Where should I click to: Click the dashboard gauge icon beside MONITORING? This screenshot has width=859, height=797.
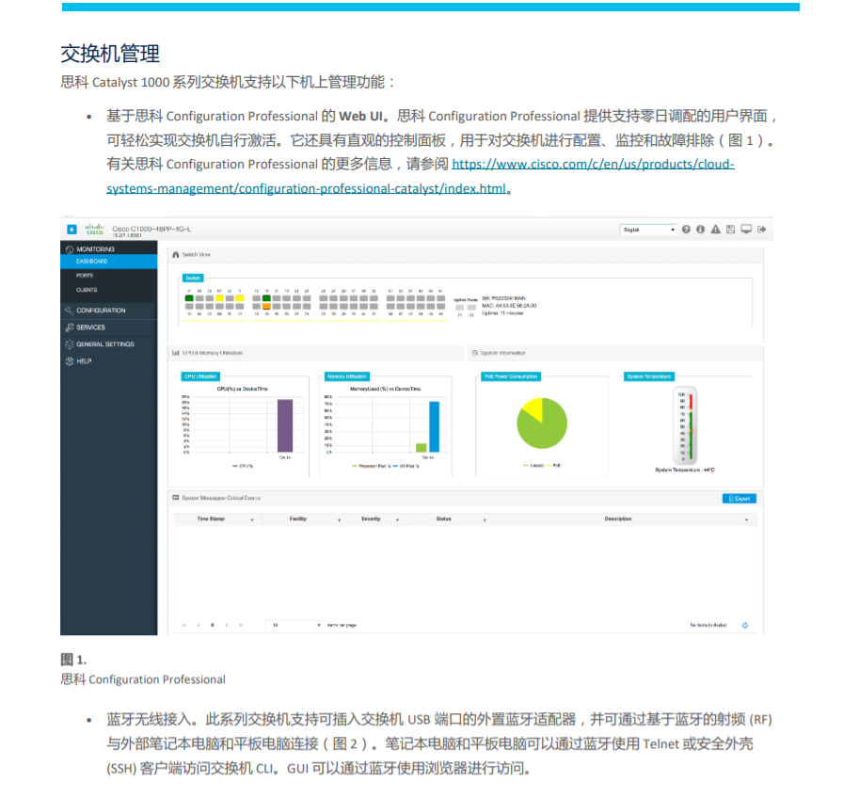pos(69,249)
